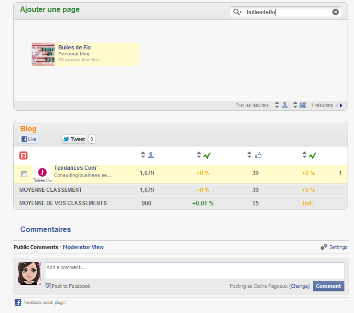This screenshot has height=313, width=354.
Task: Submit with the Comment button
Action: click(328, 286)
